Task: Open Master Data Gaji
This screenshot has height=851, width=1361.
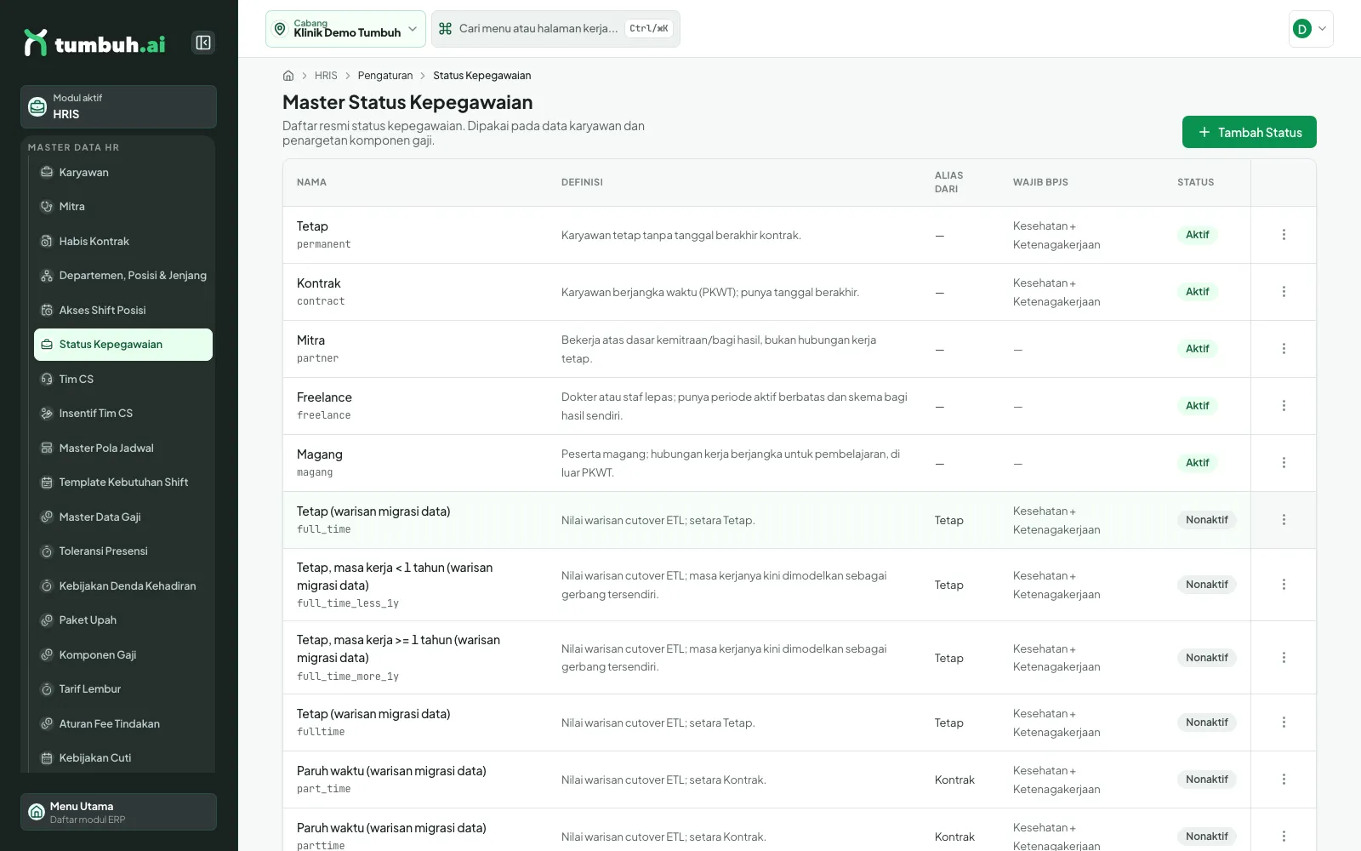Action: [x=123, y=517]
